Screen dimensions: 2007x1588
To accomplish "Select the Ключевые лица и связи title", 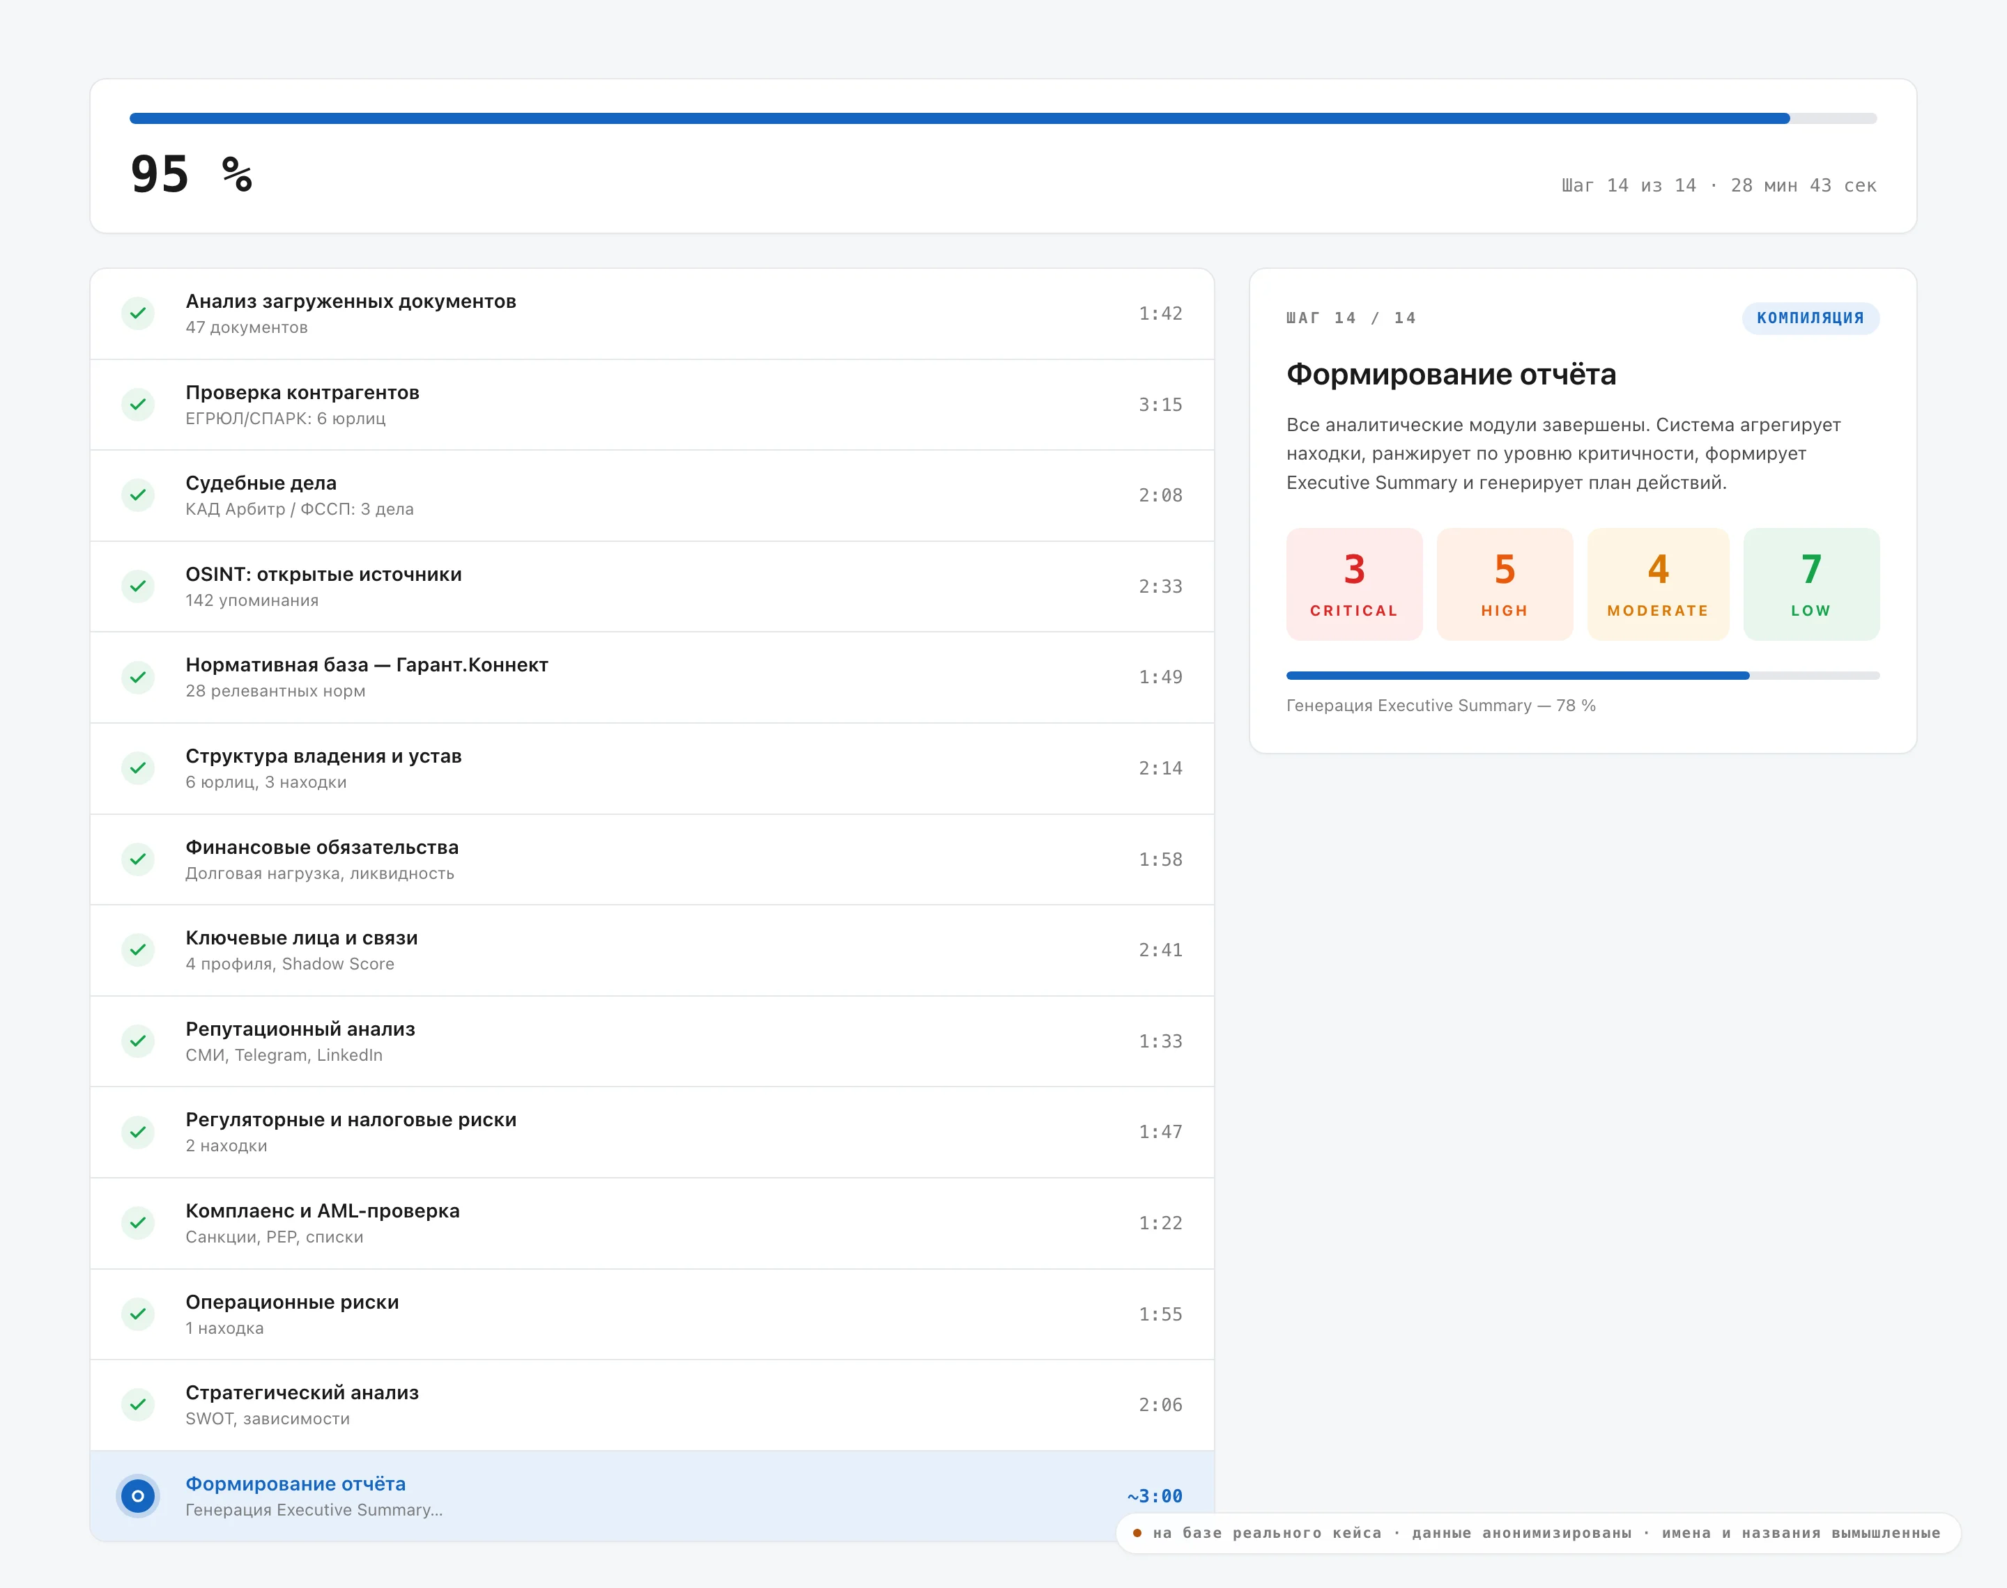I will [x=301, y=938].
